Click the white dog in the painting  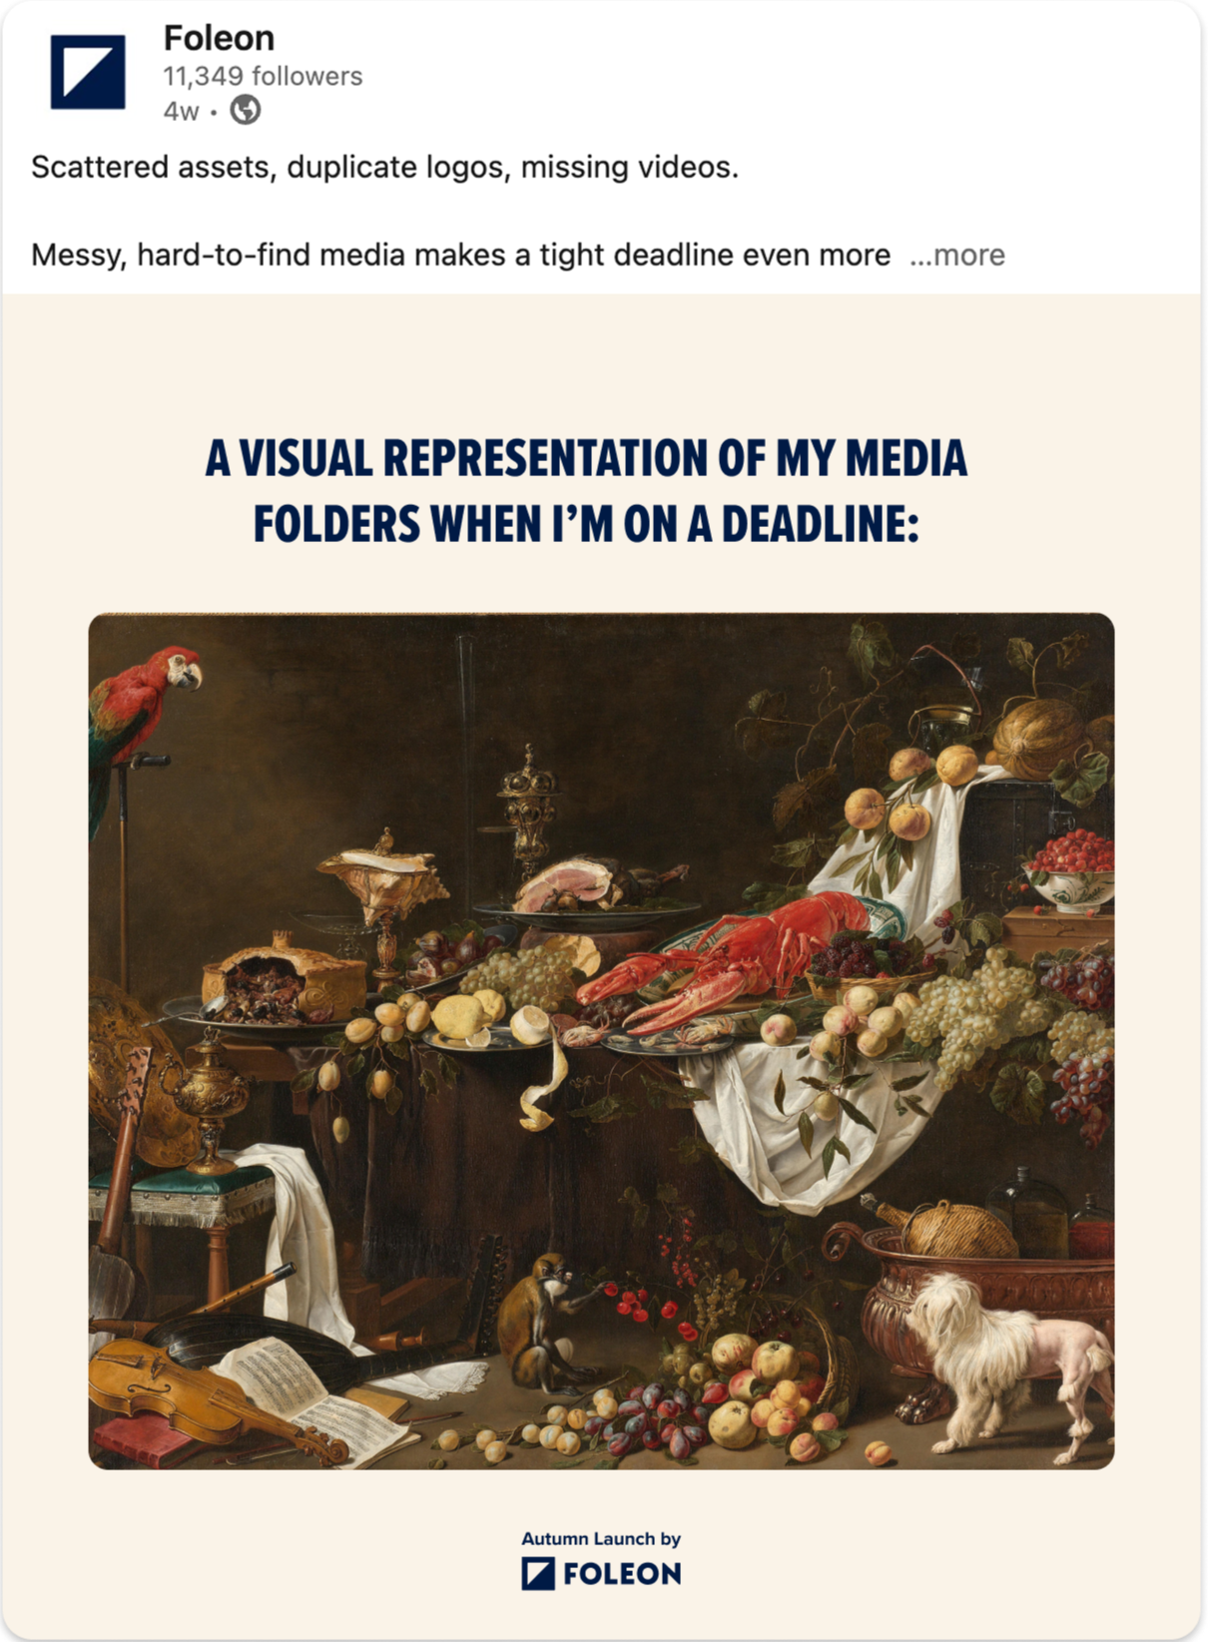(x=1006, y=1358)
